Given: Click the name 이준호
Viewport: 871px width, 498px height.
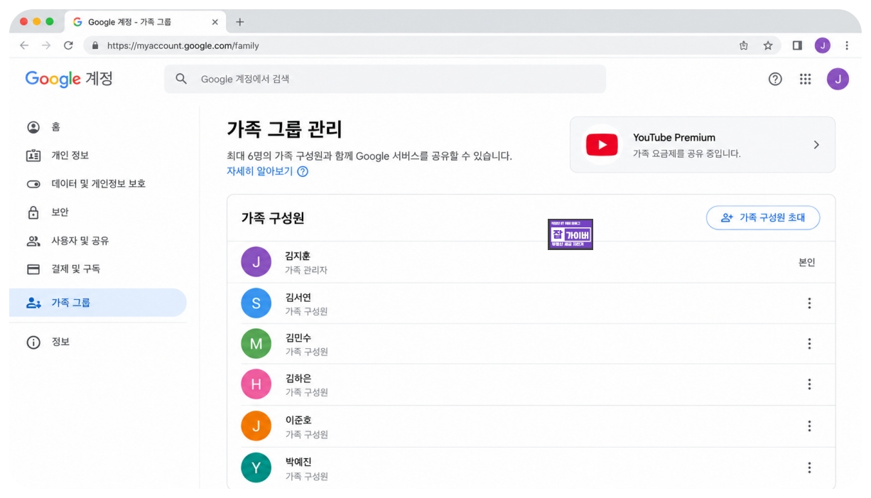Looking at the screenshot, I should [x=298, y=420].
